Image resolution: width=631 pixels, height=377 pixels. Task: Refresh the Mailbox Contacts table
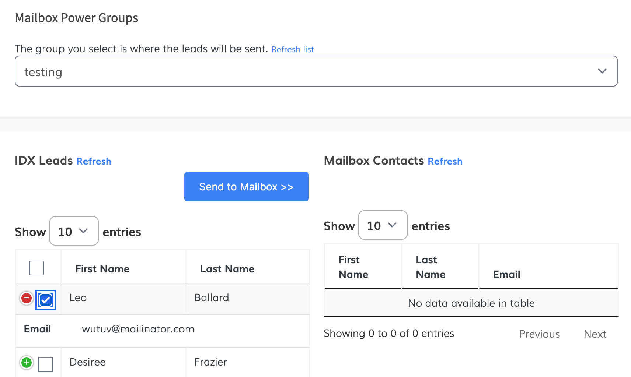click(445, 161)
